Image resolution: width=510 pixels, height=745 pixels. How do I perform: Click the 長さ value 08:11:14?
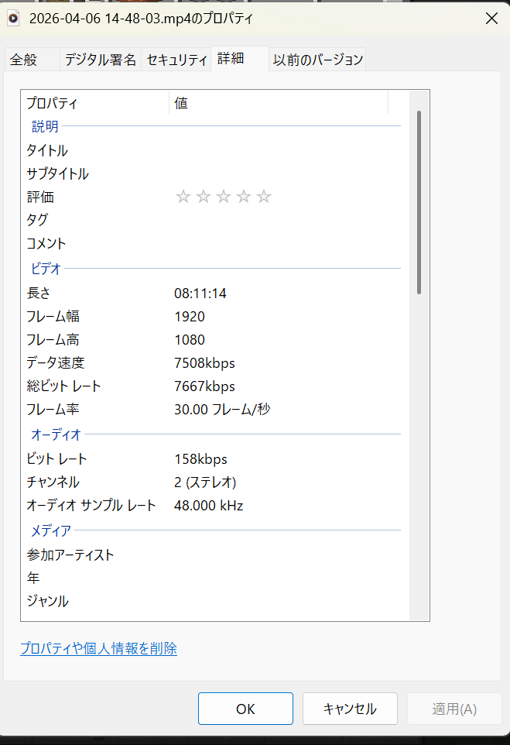click(200, 294)
